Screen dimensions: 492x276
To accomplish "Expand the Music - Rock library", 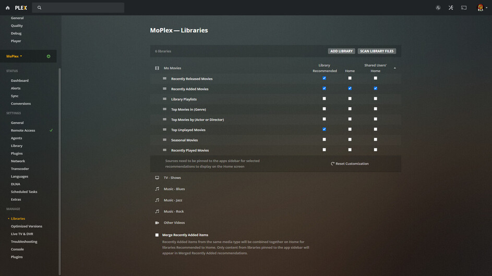I will pyautogui.click(x=174, y=211).
